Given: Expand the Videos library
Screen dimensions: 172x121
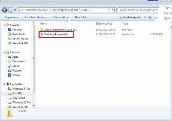Looking at the screenshot, I should 6,75.
